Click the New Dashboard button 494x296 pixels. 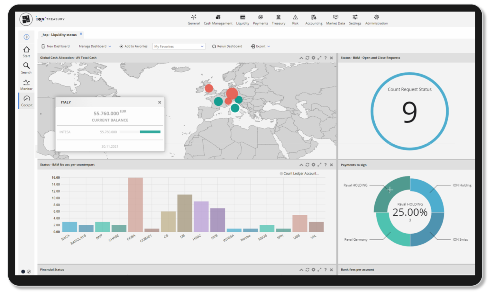pos(56,46)
